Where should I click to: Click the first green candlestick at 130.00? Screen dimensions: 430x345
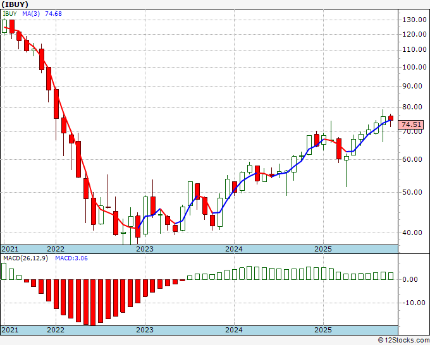[x=4, y=27]
